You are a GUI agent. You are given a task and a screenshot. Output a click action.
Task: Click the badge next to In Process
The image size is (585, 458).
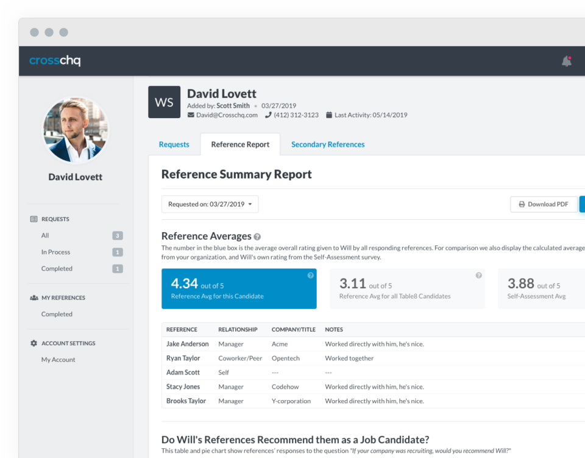[x=118, y=252]
